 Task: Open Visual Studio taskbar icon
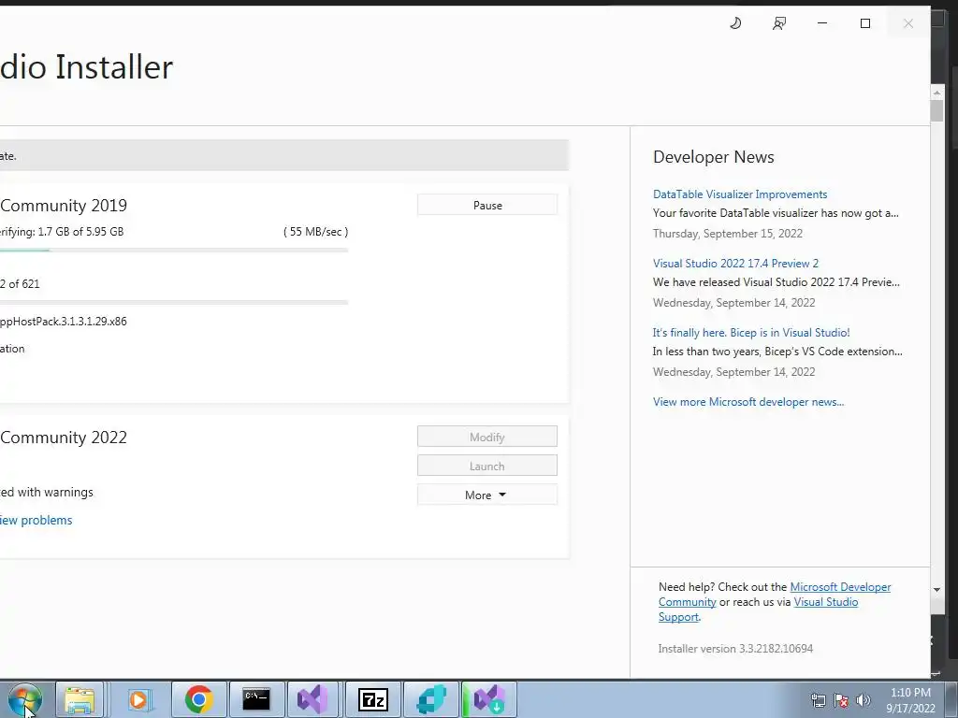[312, 699]
